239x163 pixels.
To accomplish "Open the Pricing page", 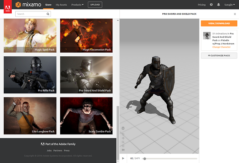I will click(x=202, y=5).
